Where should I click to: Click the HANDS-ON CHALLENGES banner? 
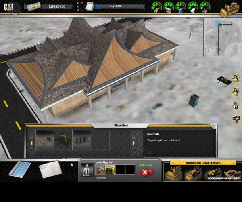click(203, 163)
